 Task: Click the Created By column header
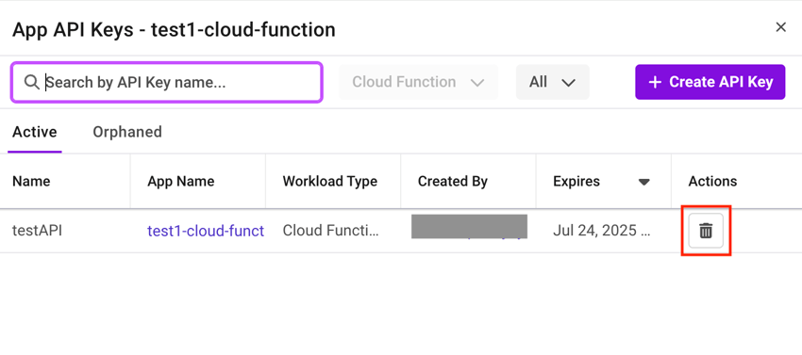coord(453,181)
